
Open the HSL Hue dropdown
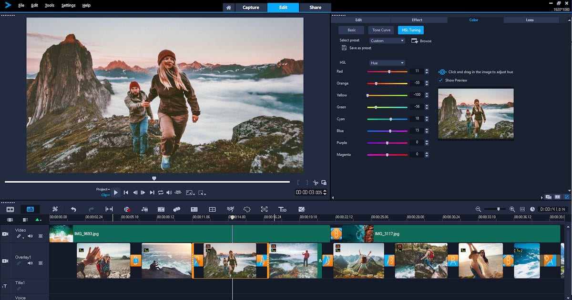387,62
